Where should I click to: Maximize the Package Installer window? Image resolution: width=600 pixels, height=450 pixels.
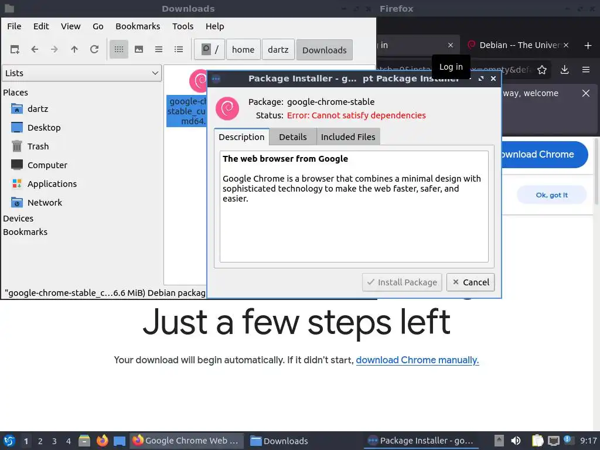tap(481, 79)
